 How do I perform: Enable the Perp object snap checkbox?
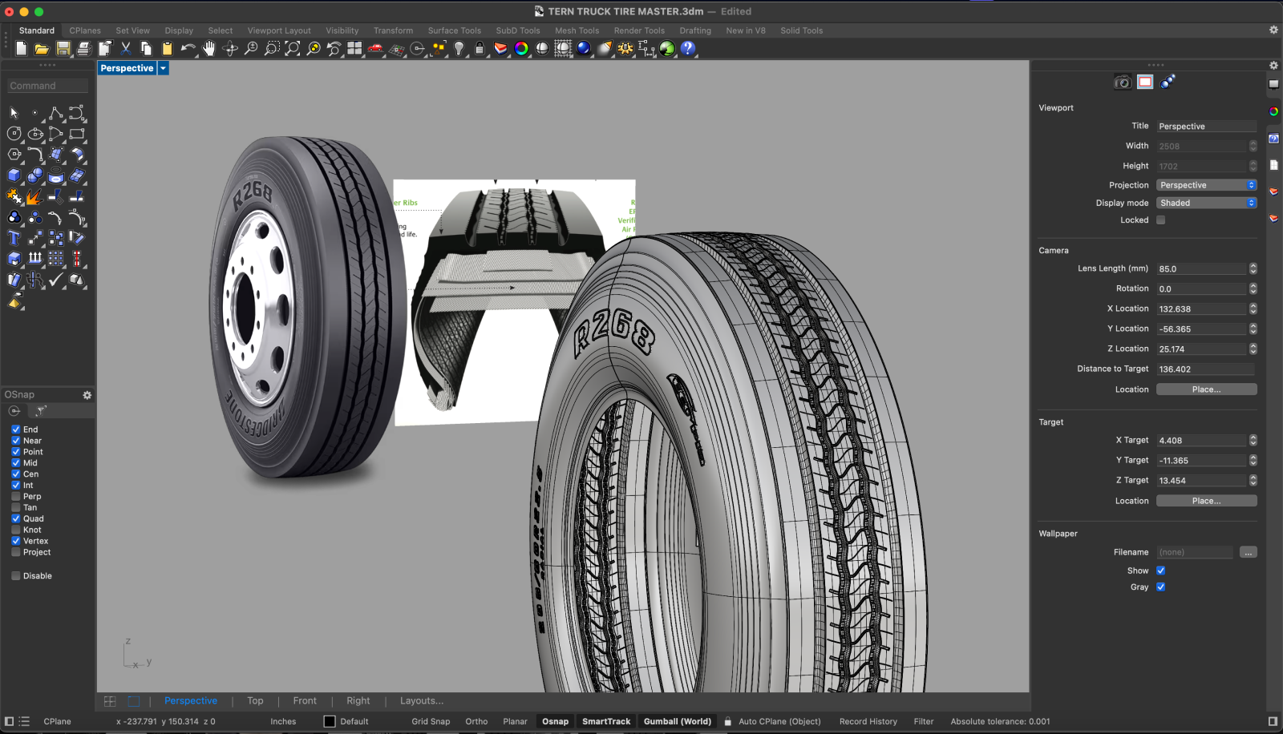click(16, 497)
